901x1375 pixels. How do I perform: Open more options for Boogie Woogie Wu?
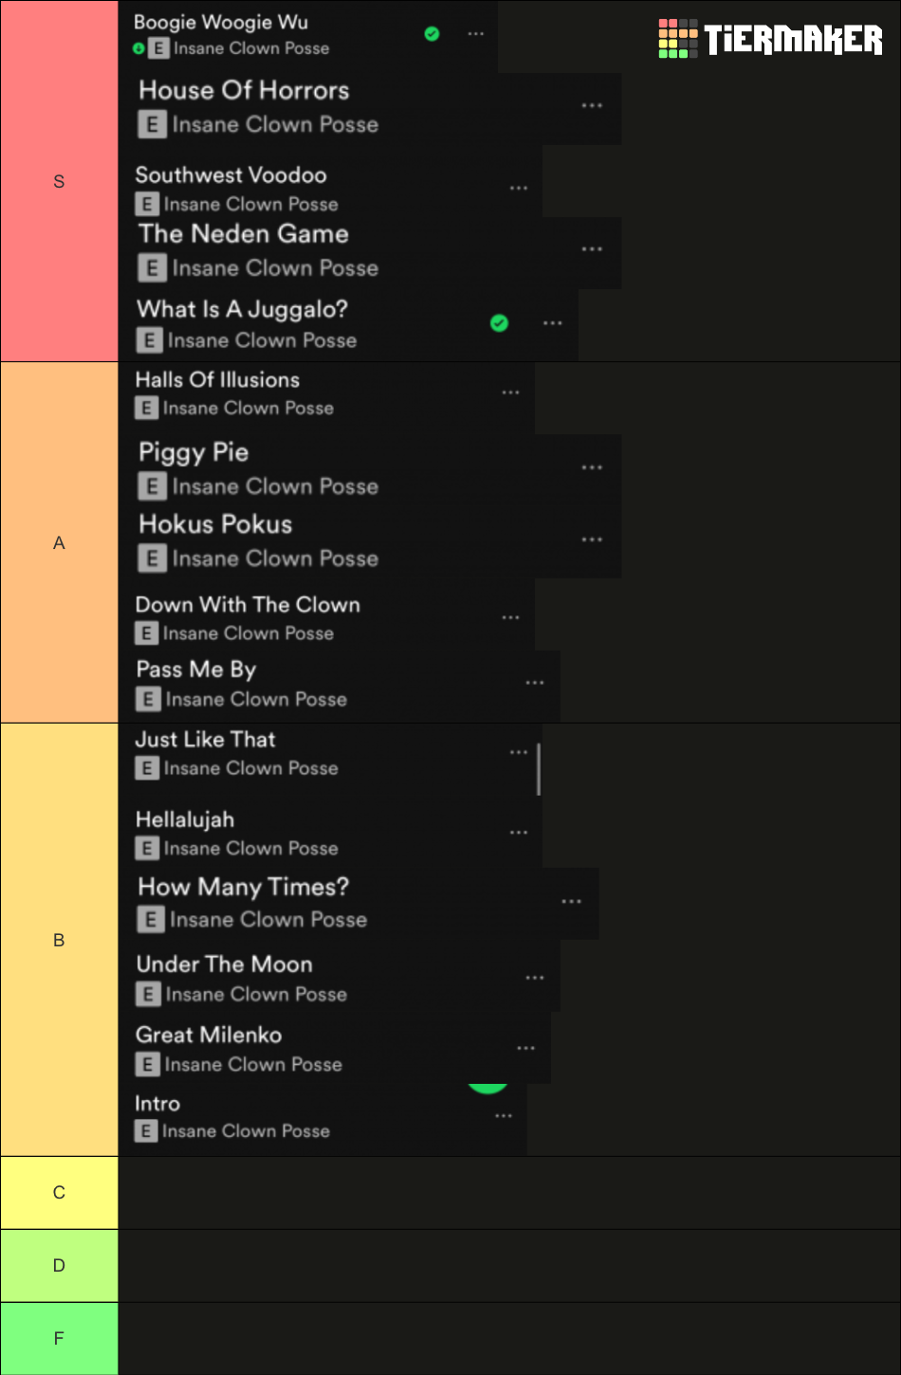click(x=476, y=34)
